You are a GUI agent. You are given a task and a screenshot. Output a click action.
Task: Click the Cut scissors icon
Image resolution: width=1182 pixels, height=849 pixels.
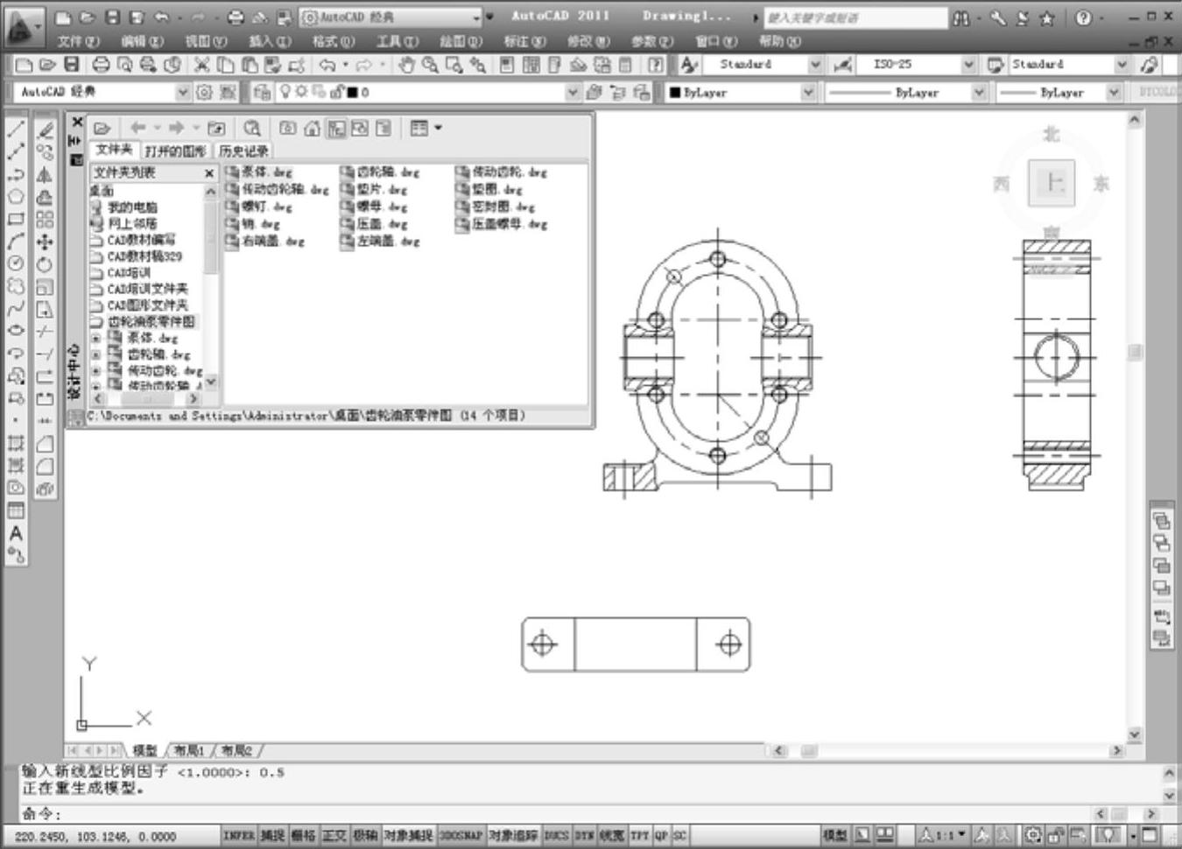[201, 65]
